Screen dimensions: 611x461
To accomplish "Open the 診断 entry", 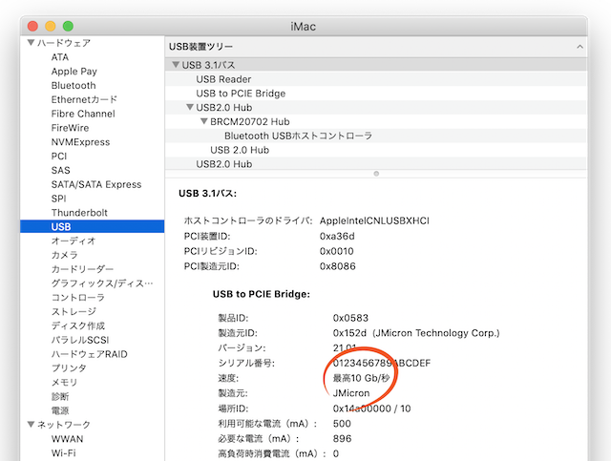I will click(60, 396).
